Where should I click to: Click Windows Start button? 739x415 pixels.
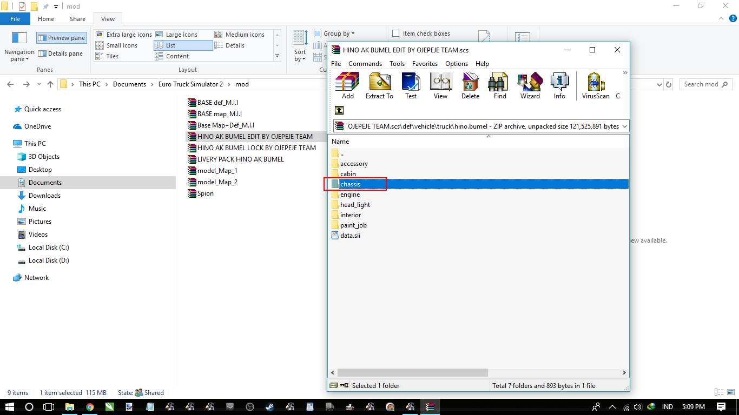[9, 406]
